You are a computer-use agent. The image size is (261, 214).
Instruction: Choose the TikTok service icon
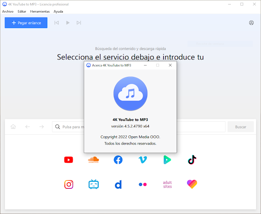pyautogui.click(x=192, y=160)
